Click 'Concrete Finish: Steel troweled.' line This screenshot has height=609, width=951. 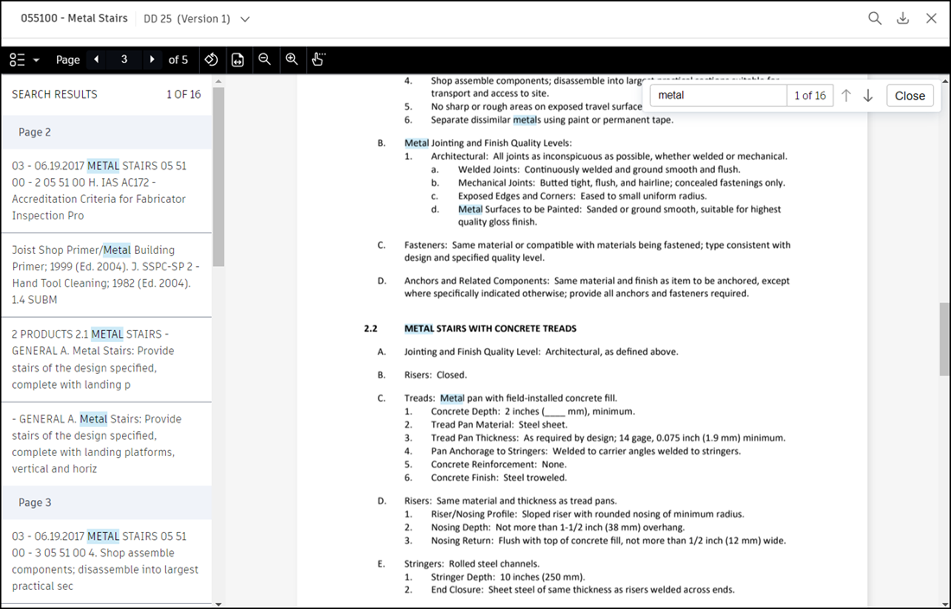[499, 478]
